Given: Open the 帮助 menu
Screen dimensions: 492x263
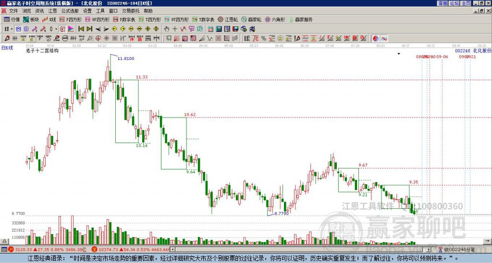Looking at the screenshot, I should tap(148, 11).
